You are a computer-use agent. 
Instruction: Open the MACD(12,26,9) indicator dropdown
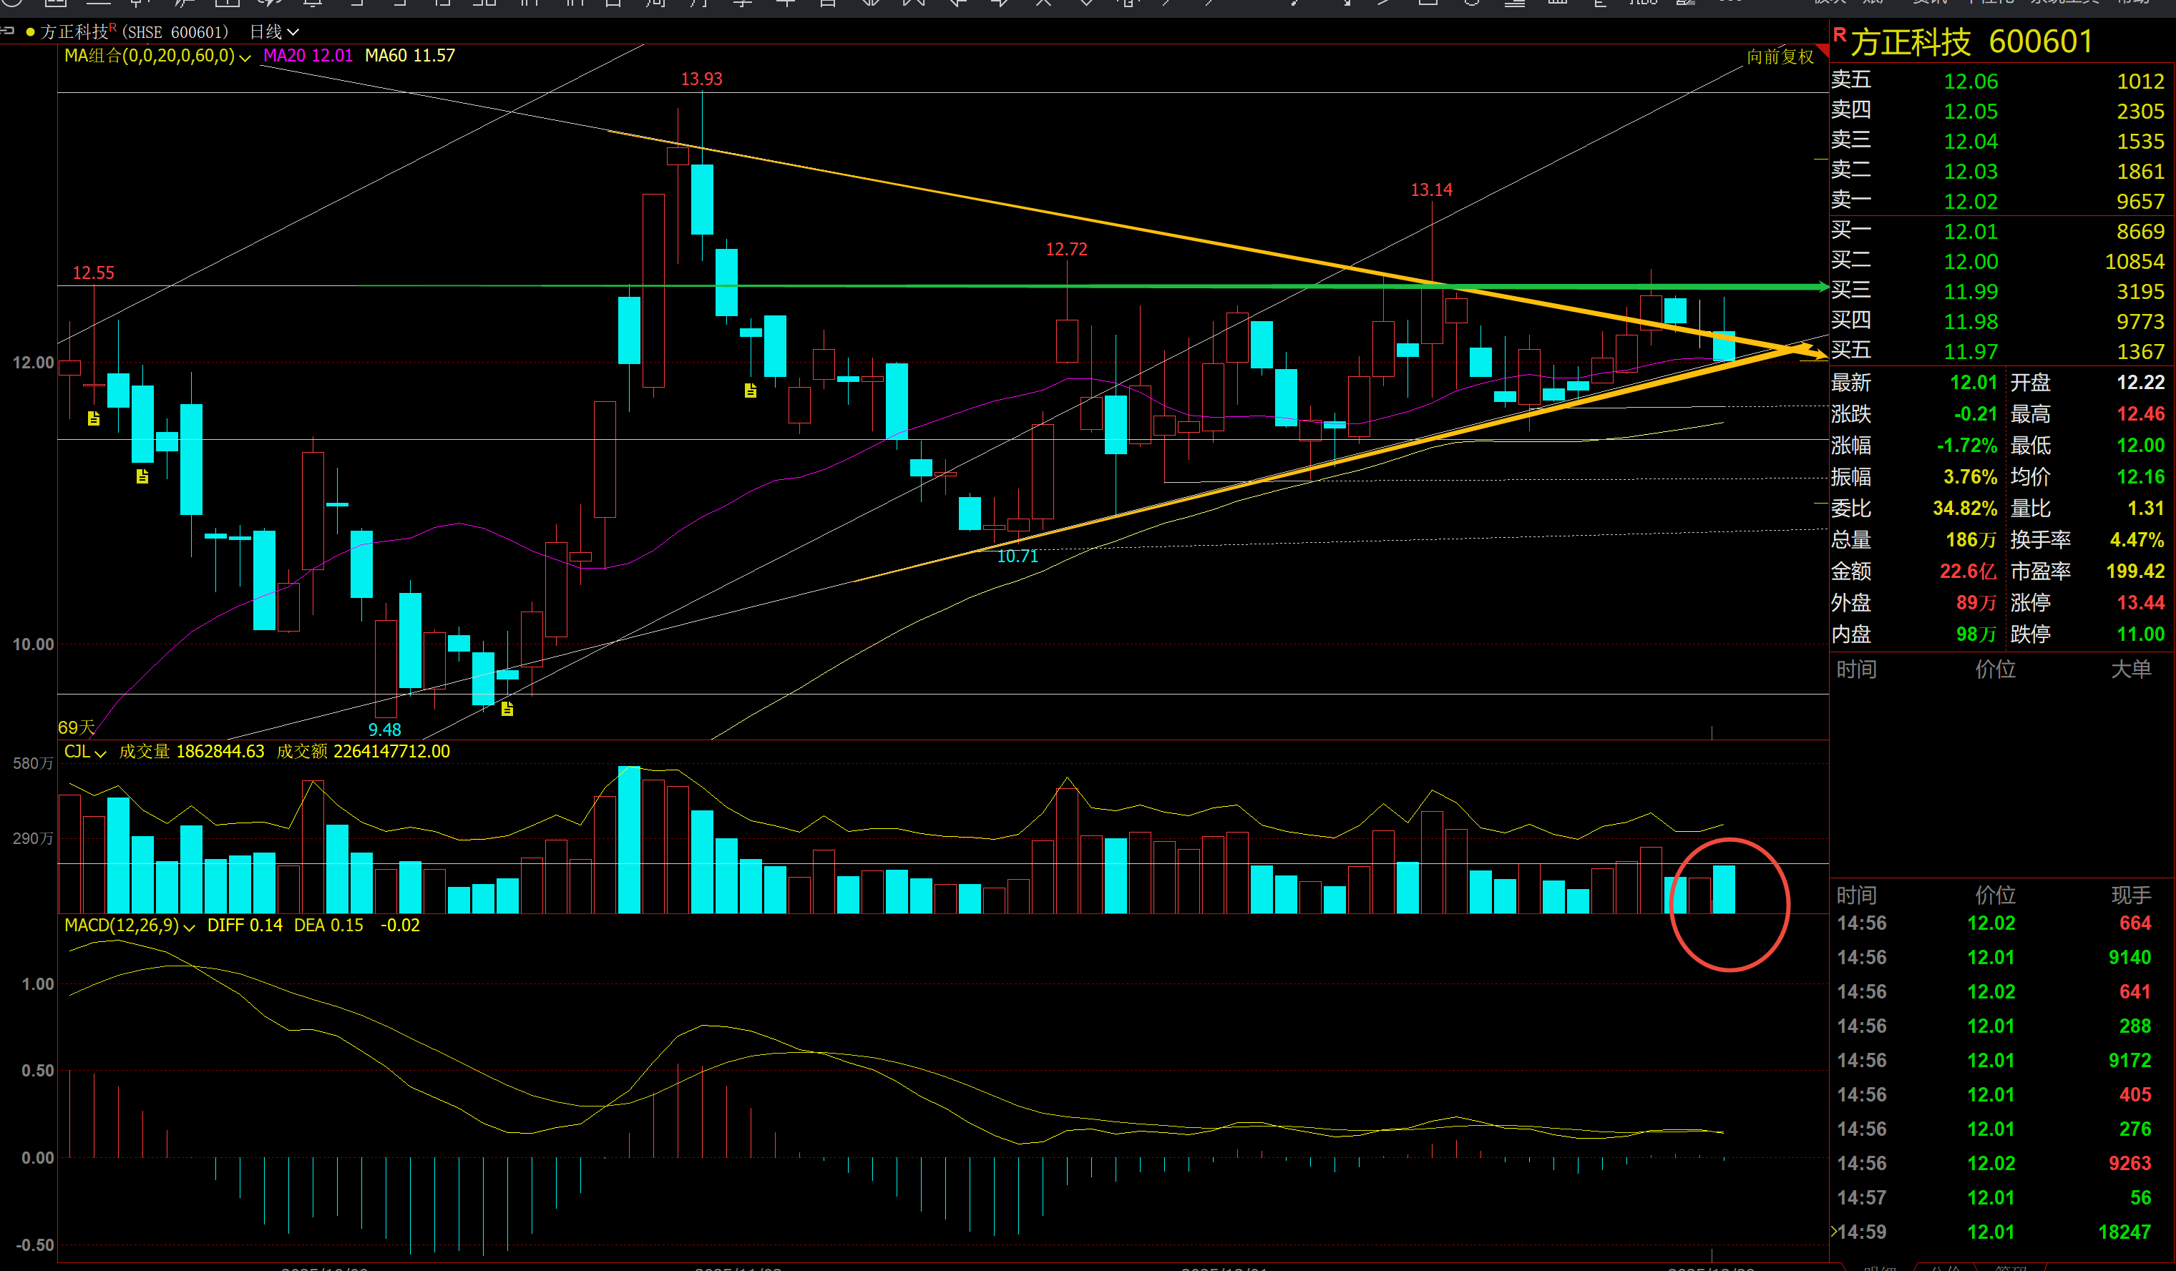(x=189, y=927)
